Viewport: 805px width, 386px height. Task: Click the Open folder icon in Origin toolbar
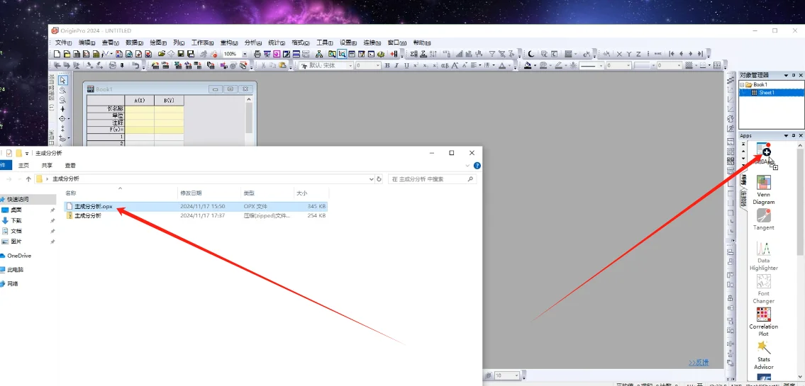click(x=162, y=54)
